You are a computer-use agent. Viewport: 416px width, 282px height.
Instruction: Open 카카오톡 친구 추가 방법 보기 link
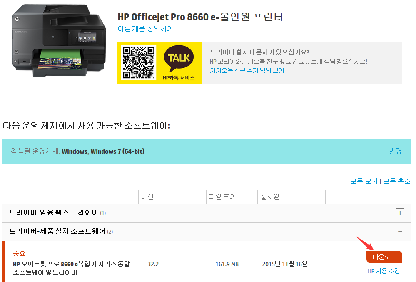[247, 71]
